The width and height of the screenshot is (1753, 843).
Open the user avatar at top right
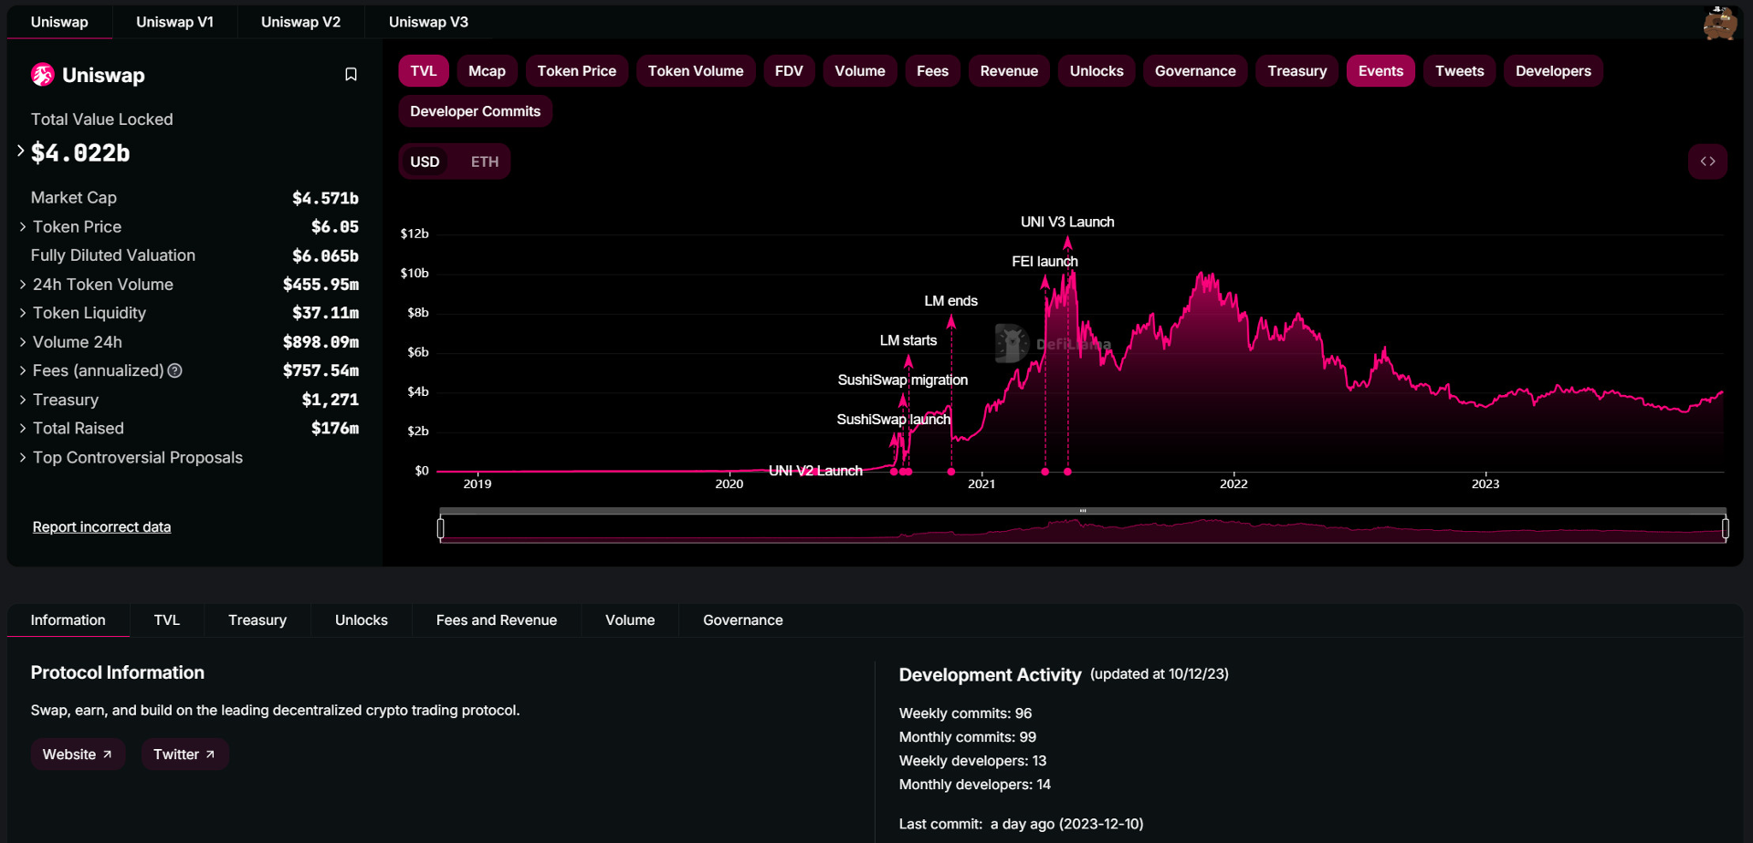click(x=1720, y=23)
